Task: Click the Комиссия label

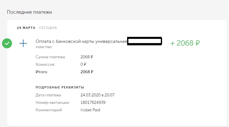Action: pos(45,64)
